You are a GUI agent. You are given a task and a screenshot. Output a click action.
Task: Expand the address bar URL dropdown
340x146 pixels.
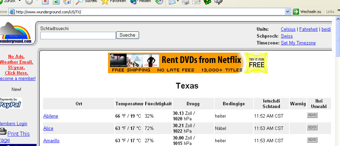pos(287,12)
